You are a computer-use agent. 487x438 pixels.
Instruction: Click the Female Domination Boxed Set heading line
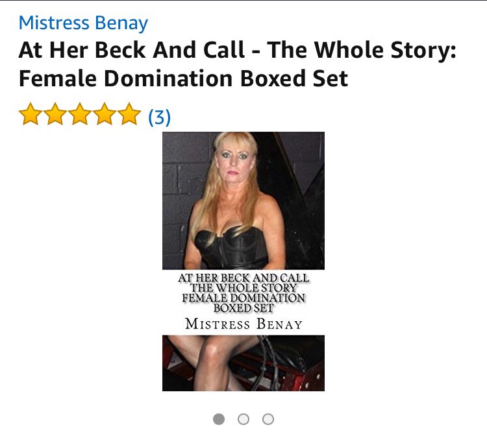[183, 79]
